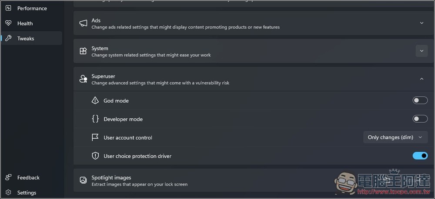The height and width of the screenshot is (199, 435).
Task: Click the Settings gear icon
Action: [8, 192]
